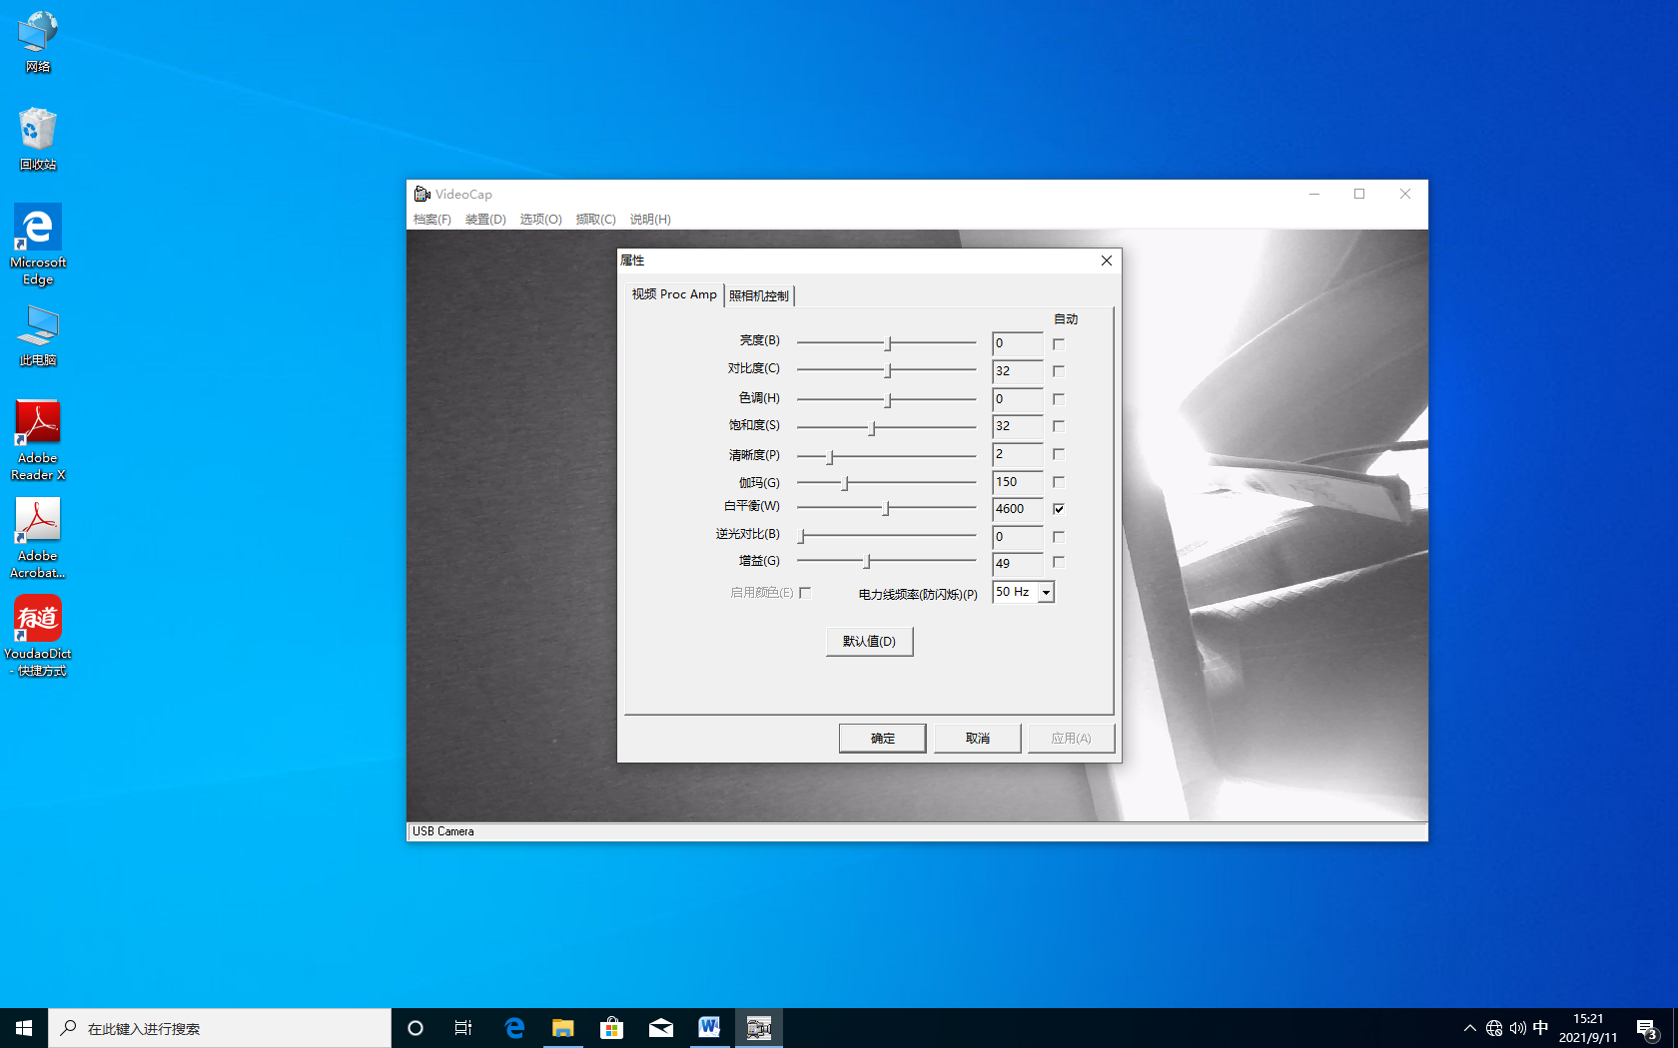Click the 默认值(D) button
The height and width of the screenshot is (1048, 1678).
click(x=869, y=642)
